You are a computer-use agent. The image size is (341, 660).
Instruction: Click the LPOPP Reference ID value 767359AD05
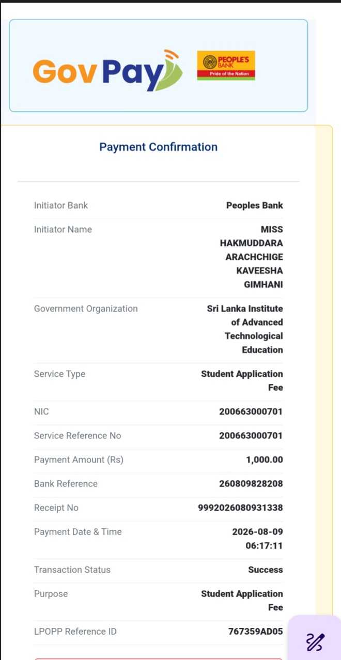pyautogui.click(x=256, y=632)
